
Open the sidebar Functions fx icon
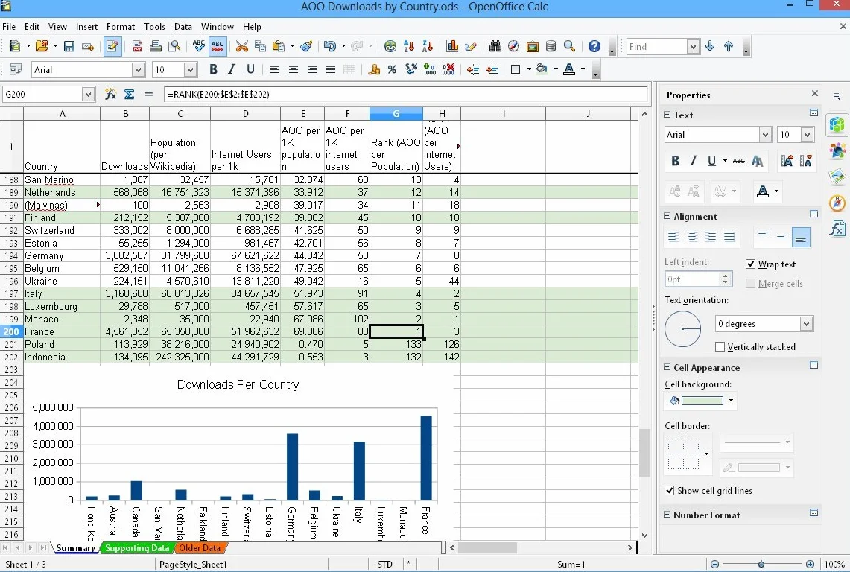click(837, 228)
